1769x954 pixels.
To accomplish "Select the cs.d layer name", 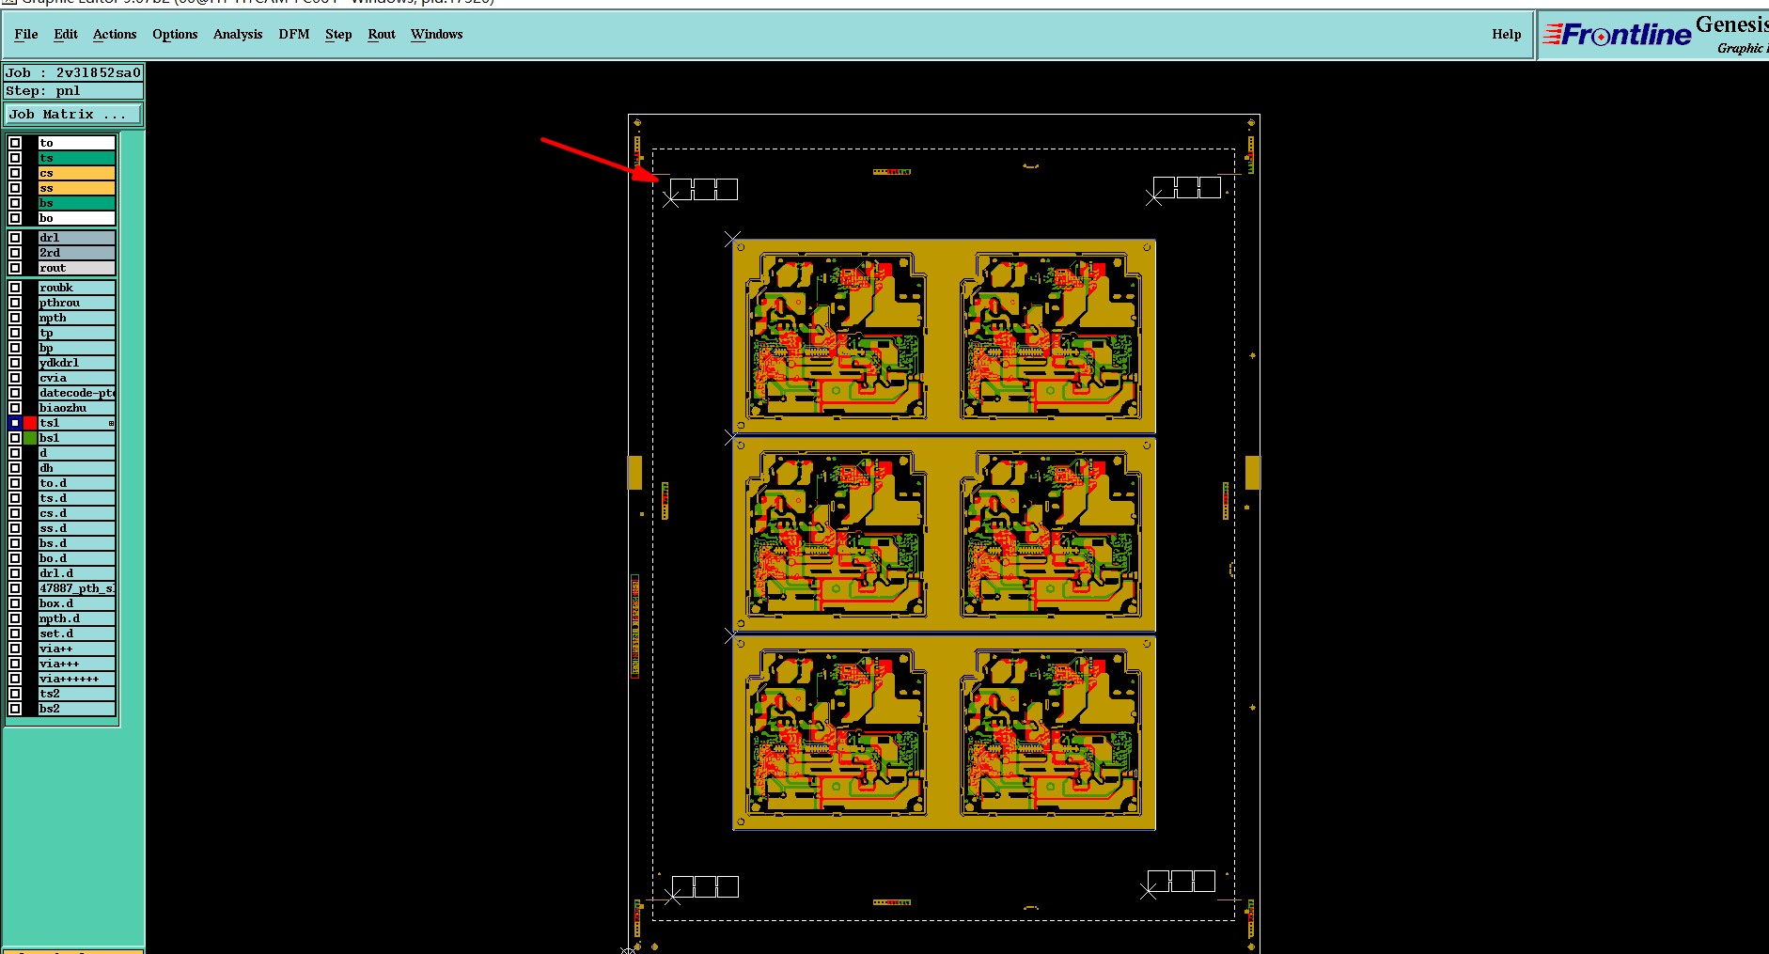I will 76,513.
